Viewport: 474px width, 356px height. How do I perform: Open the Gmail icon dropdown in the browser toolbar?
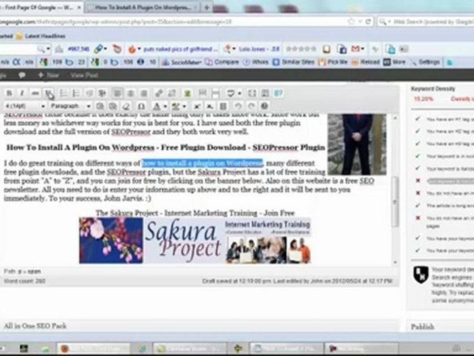362,49
